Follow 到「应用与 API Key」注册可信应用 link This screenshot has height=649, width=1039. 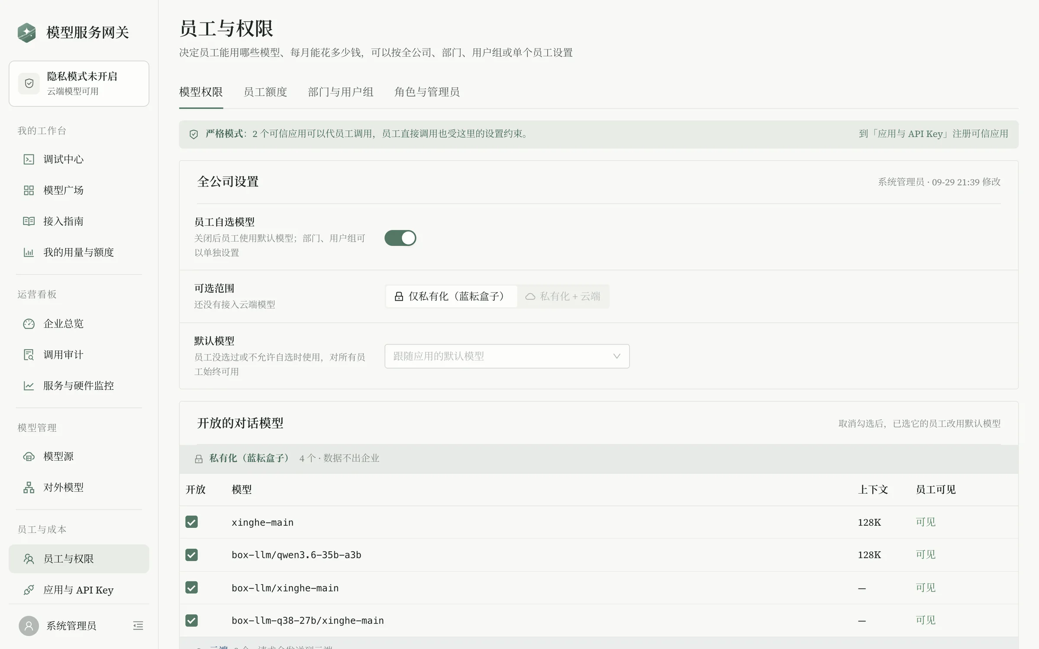933,134
